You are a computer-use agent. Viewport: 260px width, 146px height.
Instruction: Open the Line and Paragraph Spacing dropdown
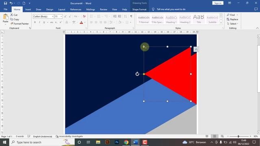tap(112, 22)
